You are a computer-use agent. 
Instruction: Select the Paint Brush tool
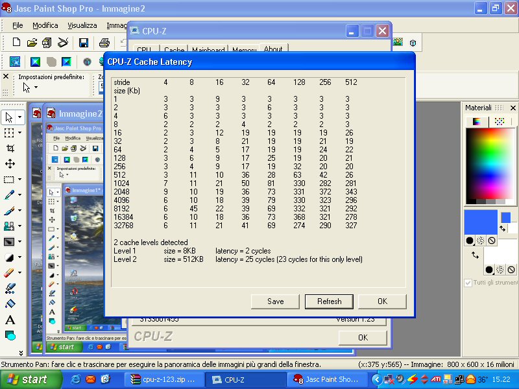tap(9, 210)
